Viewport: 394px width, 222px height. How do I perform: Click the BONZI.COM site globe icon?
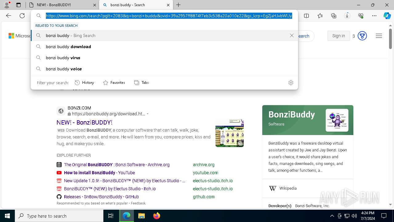coord(61,111)
